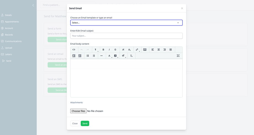Open the paragraph format dropdown
Image resolution: width=254 pixels, height=135 pixels.
[x=96, y=50]
